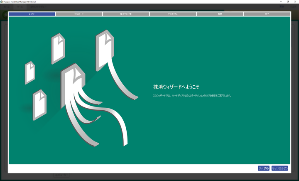Maximize the Hard Disk Manager window

(287, 2)
